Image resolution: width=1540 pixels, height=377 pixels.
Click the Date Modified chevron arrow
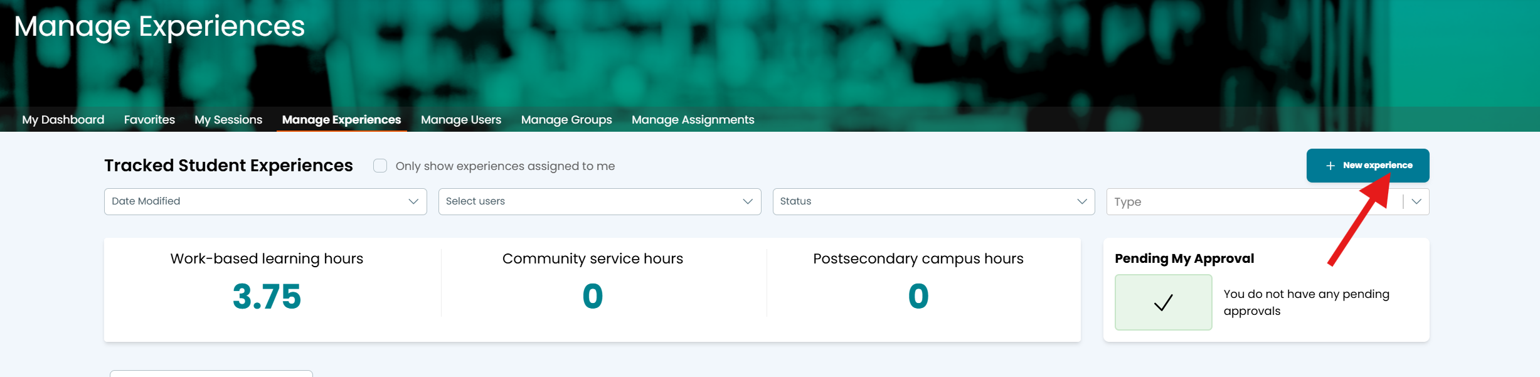click(413, 201)
